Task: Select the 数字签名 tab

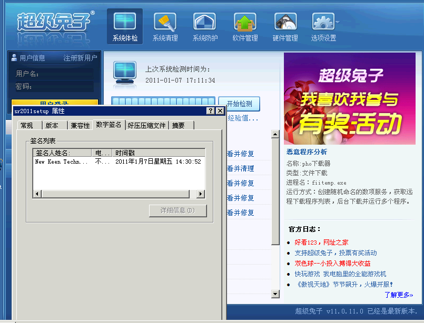Action: pos(109,125)
